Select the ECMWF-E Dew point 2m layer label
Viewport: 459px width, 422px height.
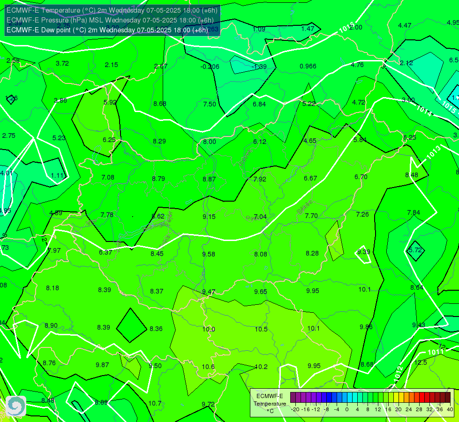coord(107,30)
